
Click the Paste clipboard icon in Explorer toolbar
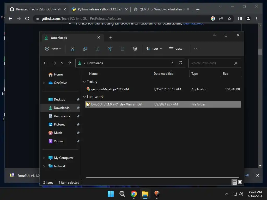(98, 49)
